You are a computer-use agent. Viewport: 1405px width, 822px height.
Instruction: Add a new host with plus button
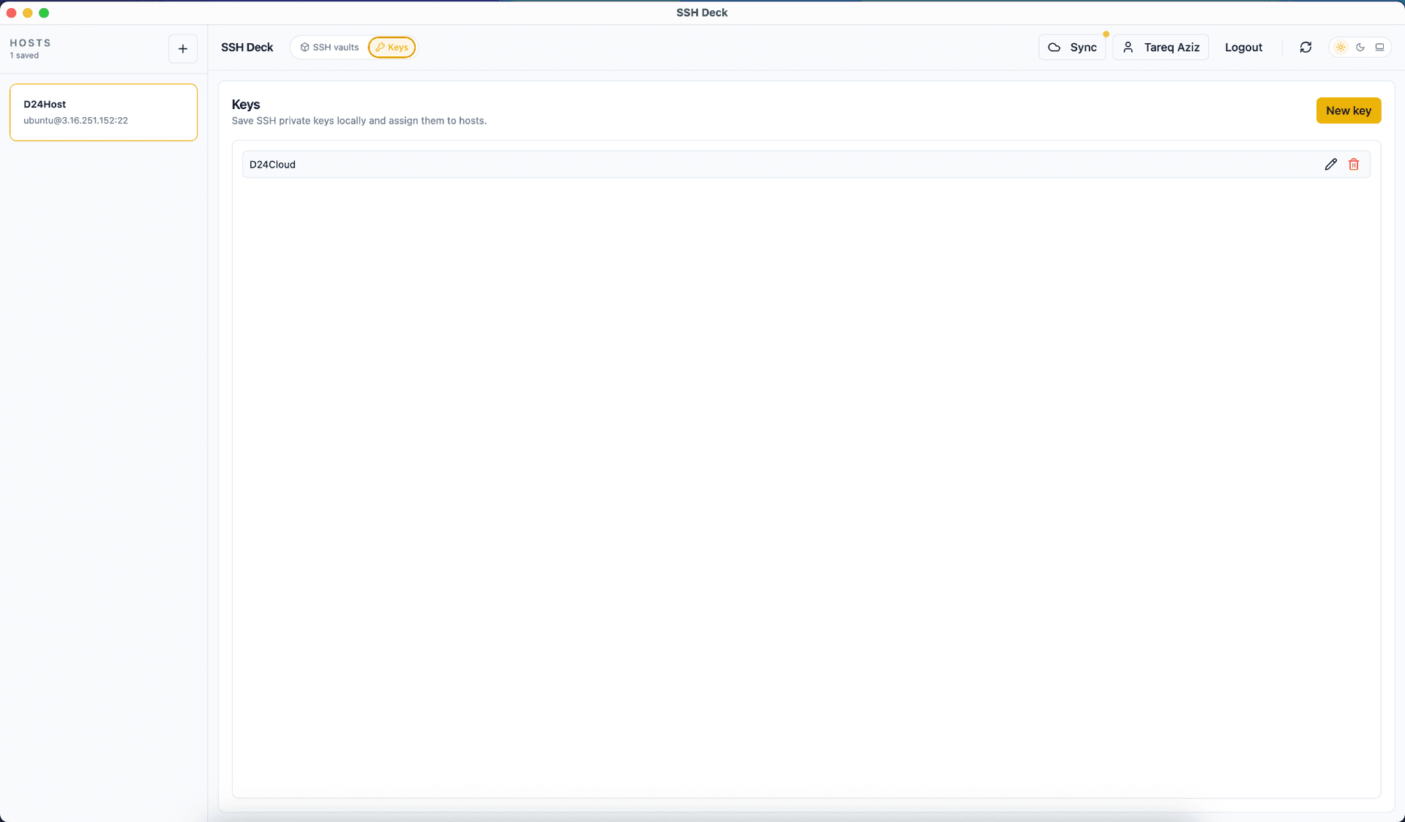point(183,49)
